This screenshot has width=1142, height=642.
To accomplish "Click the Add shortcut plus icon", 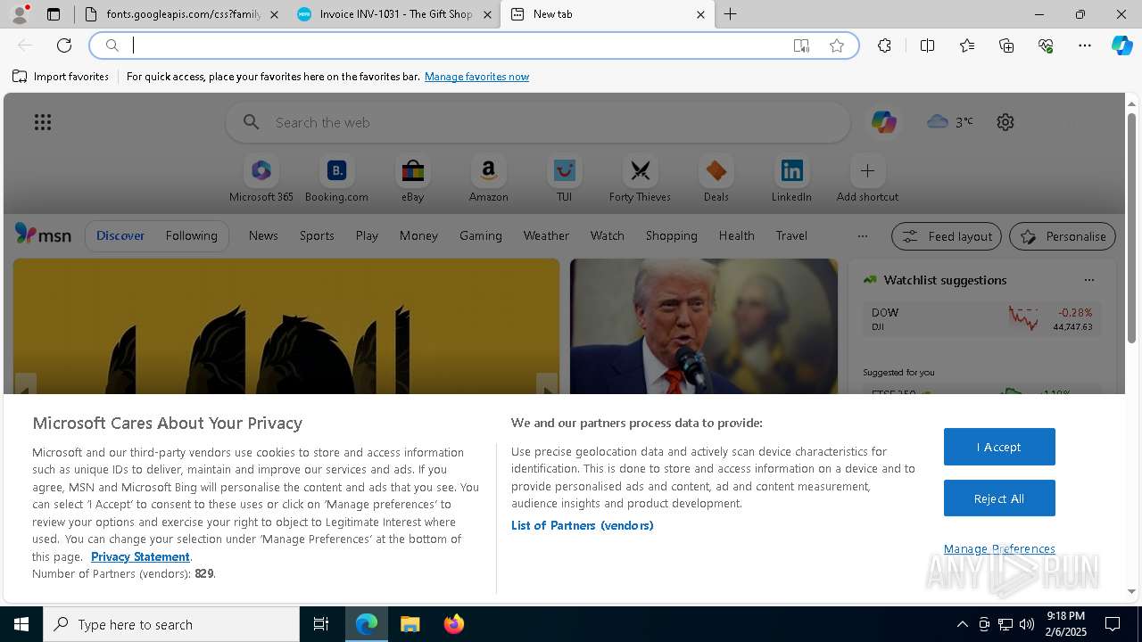I will (x=867, y=170).
